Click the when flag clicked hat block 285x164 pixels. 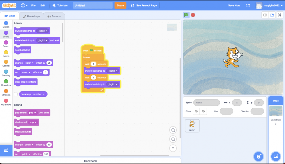pos(92,49)
